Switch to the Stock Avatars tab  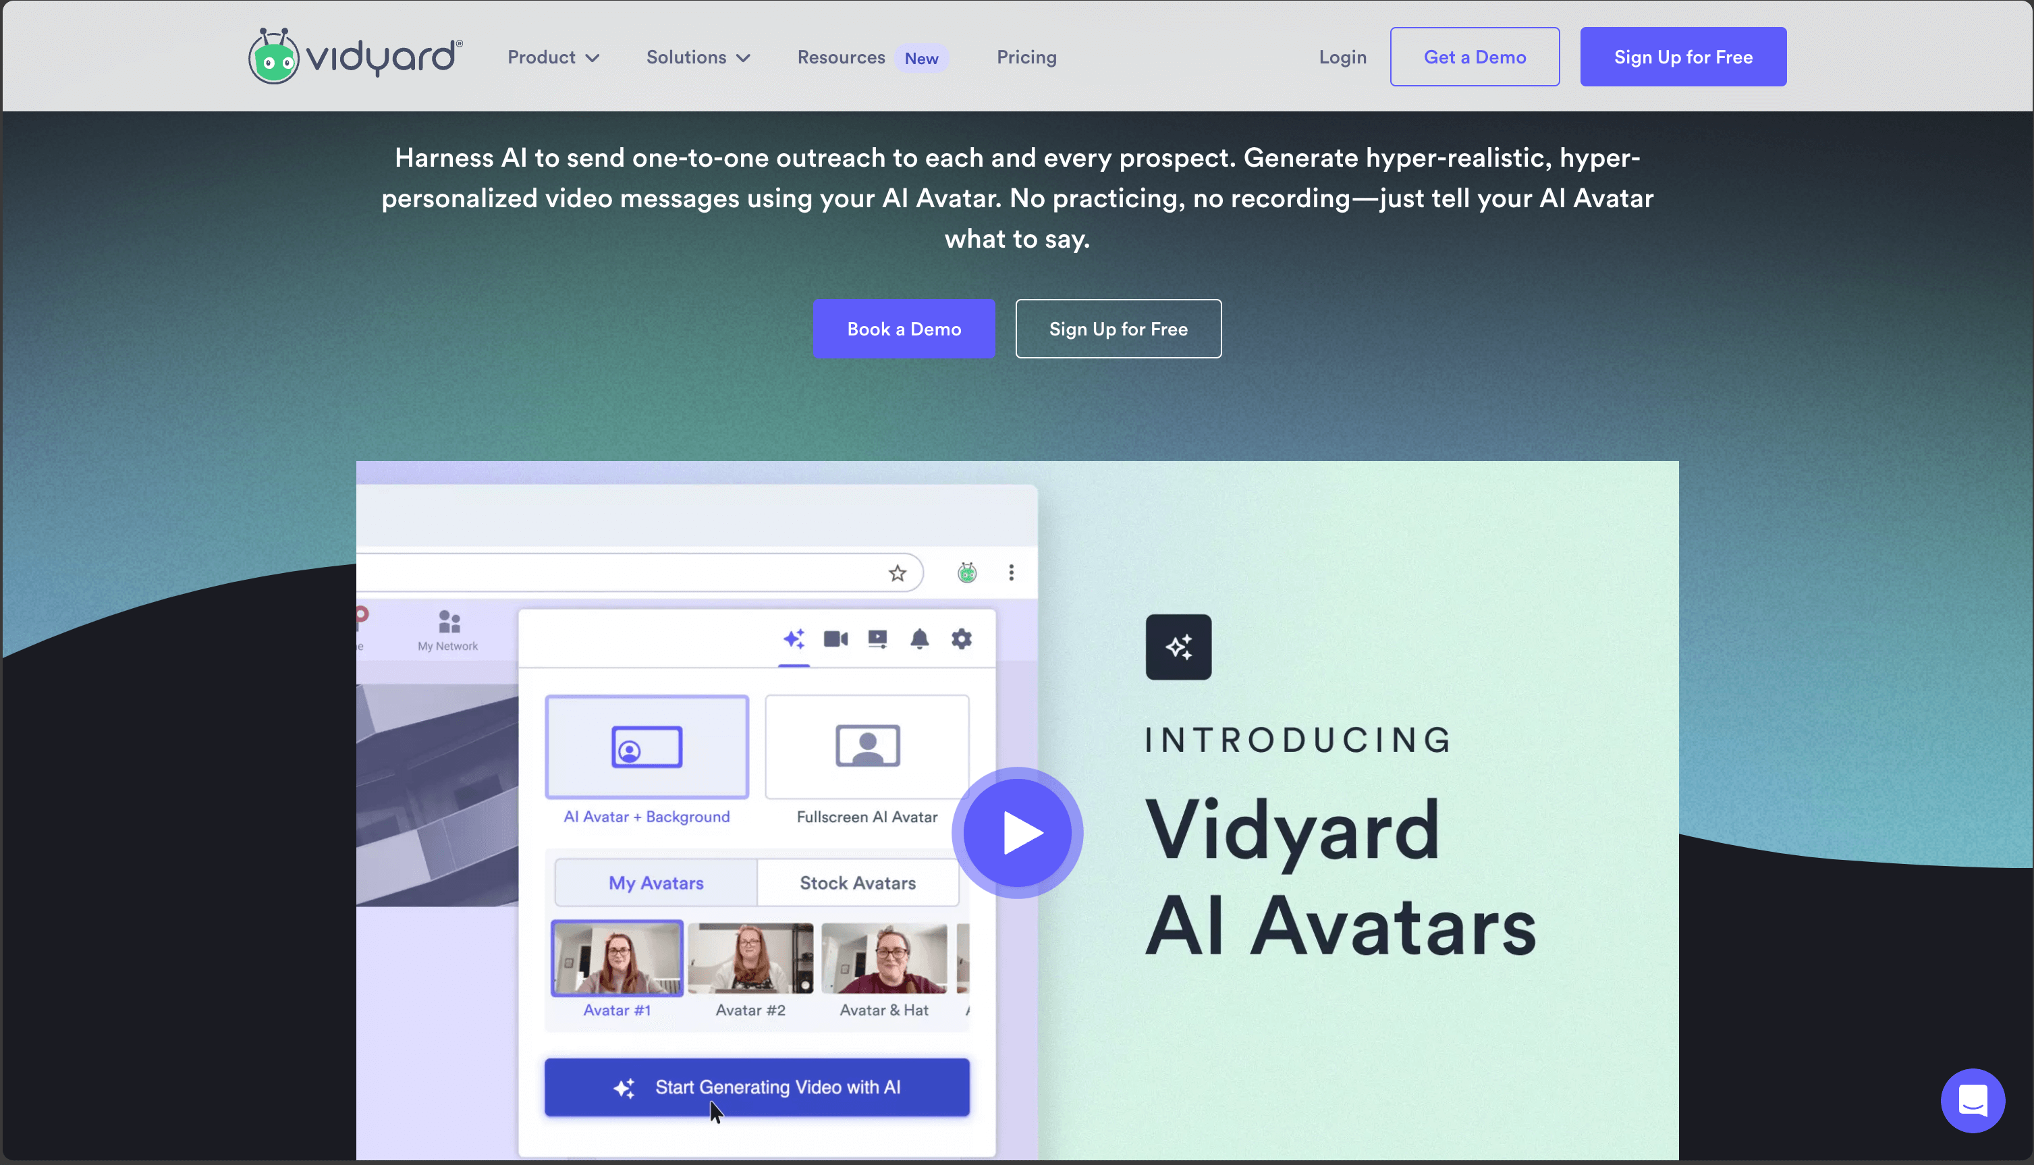coord(858,883)
